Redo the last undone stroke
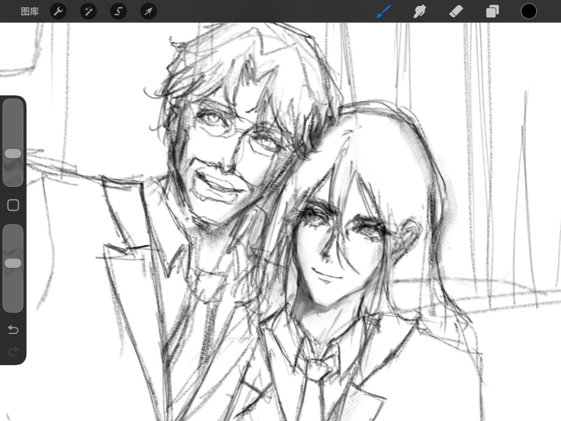 [x=13, y=351]
